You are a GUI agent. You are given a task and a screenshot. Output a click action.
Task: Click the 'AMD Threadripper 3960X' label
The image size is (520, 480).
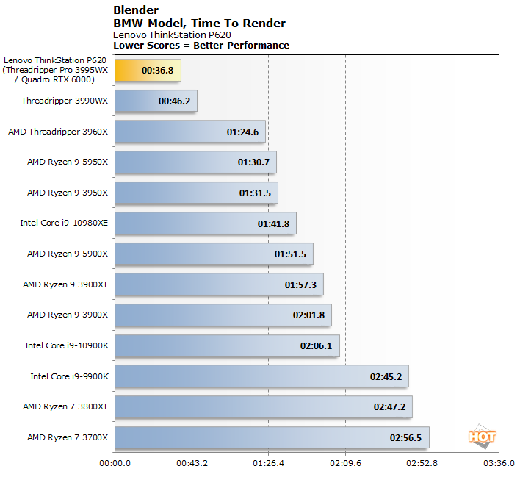pos(58,132)
